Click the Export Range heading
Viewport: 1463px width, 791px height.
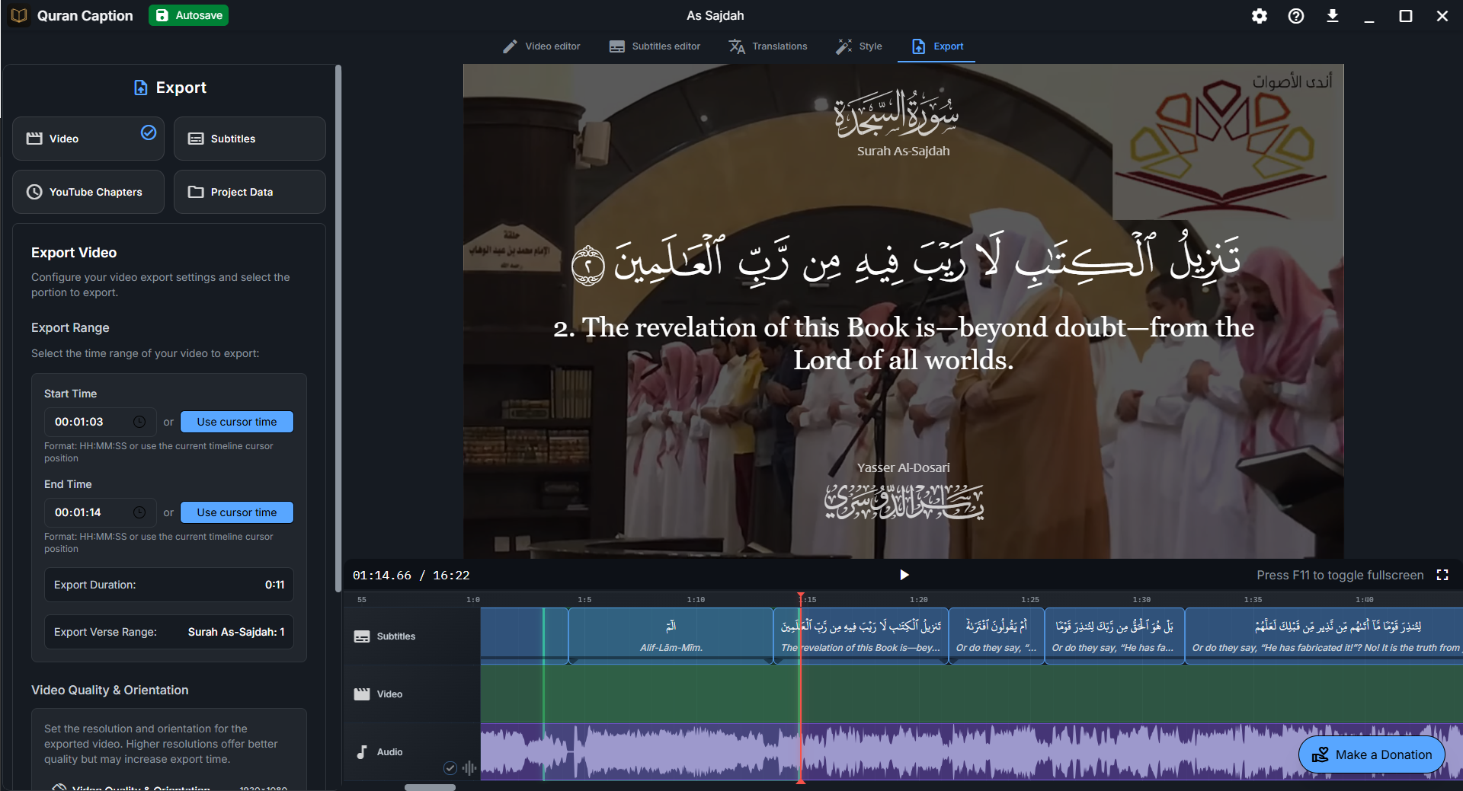click(70, 327)
